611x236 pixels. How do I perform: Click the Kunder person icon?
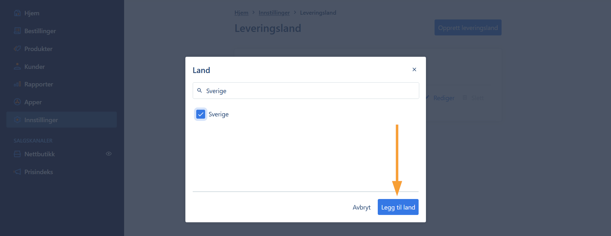[x=17, y=66]
